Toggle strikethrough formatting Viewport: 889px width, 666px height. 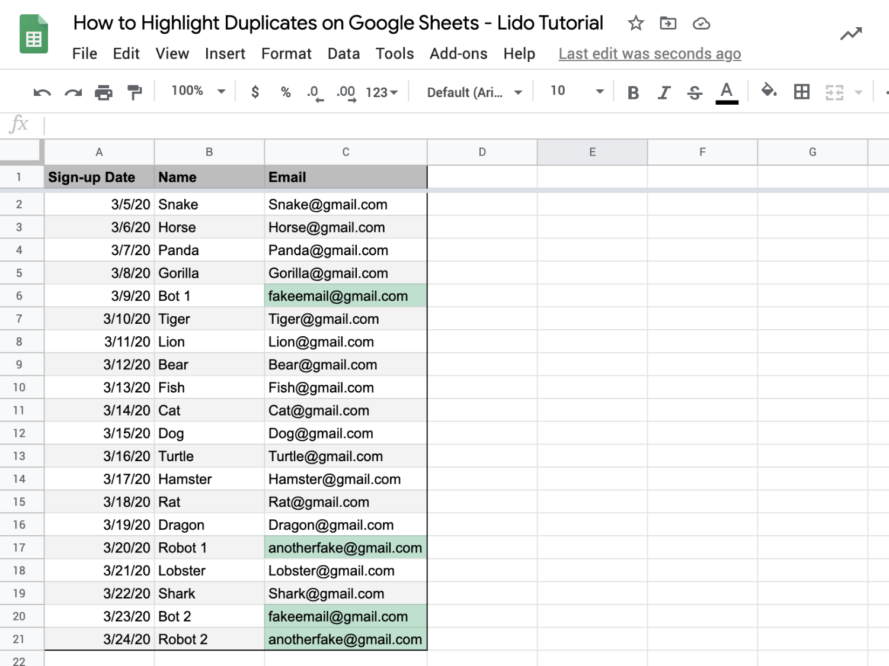[x=695, y=92]
